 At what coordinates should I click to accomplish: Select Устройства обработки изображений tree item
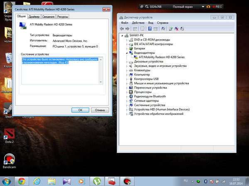pos(159,114)
